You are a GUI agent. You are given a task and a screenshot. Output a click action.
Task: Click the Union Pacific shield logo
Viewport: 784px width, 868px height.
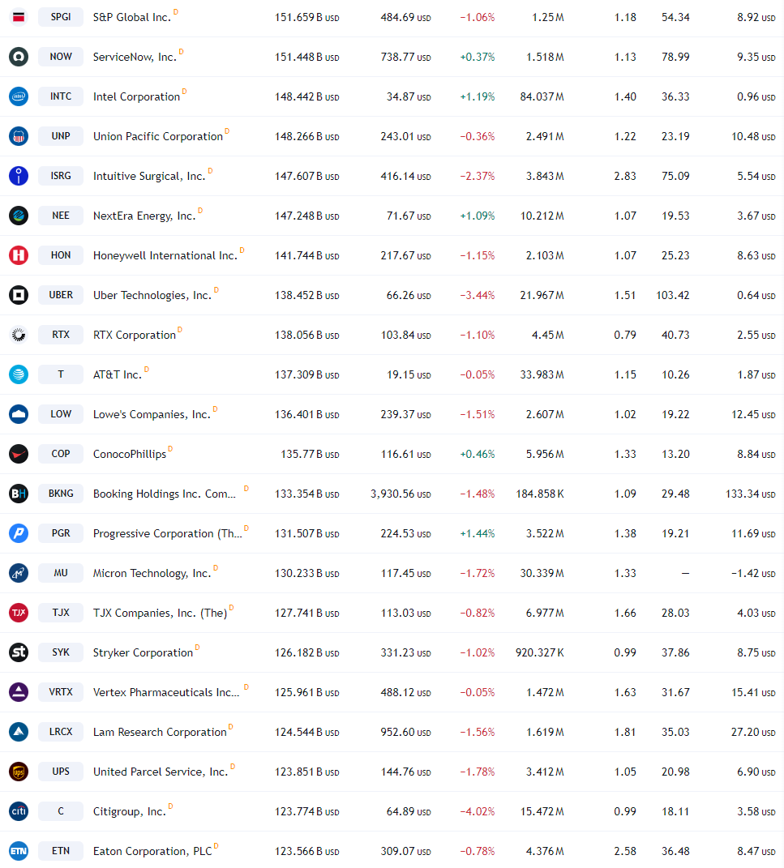coord(19,136)
